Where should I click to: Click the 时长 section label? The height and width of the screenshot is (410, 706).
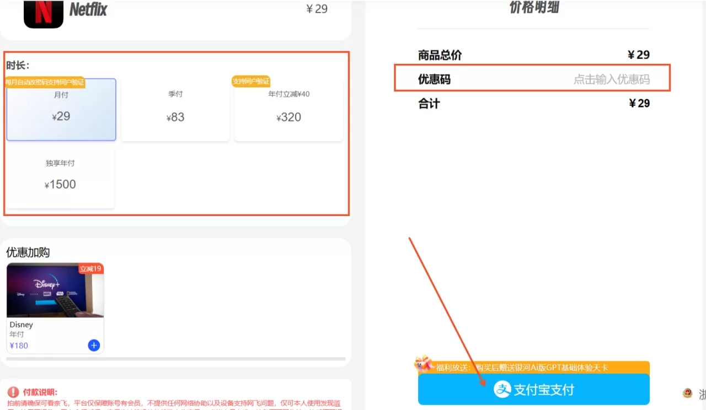[18, 66]
